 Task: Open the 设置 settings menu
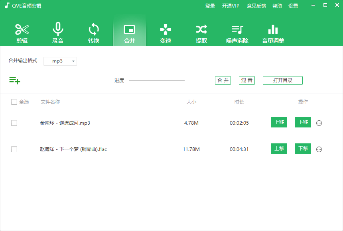tap(293, 6)
